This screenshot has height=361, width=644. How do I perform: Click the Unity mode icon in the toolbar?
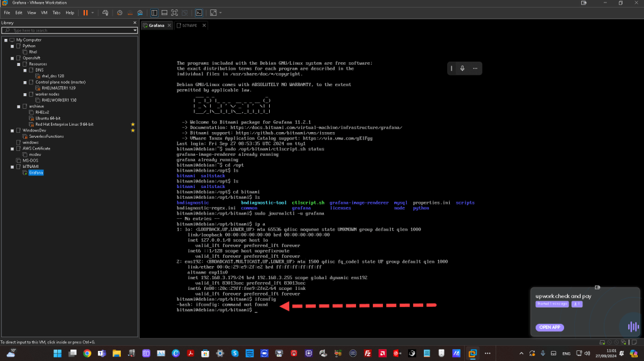point(185,13)
